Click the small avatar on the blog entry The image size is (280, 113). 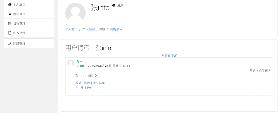coord(71,63)
